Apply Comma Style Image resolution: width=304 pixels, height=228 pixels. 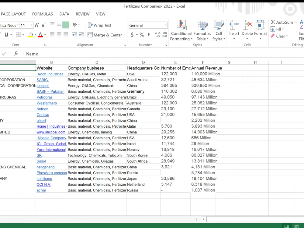(x=149, y=35)
